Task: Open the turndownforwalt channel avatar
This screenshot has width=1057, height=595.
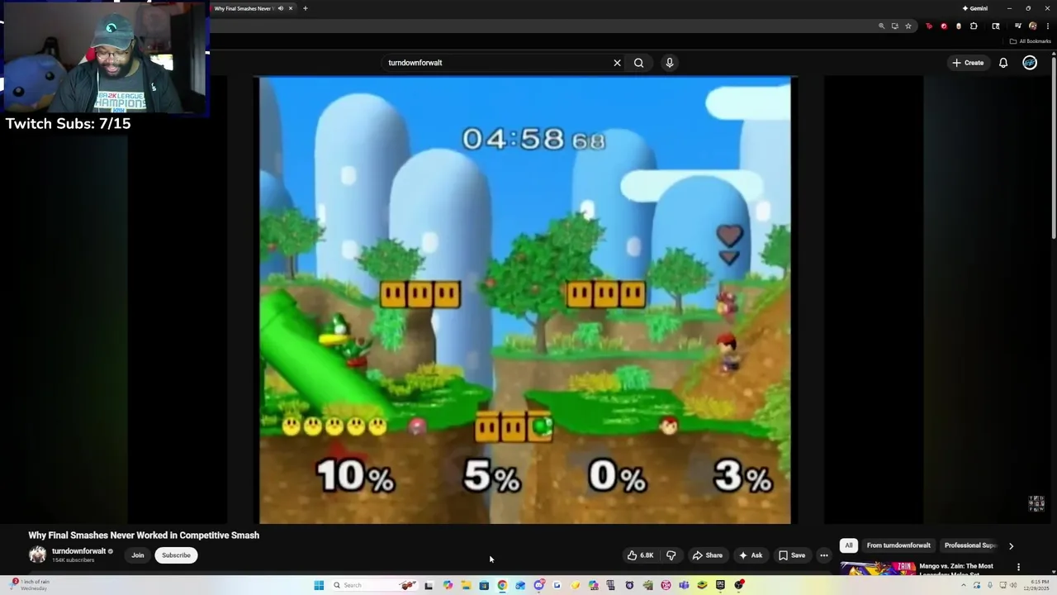Action: click(37, 555)
